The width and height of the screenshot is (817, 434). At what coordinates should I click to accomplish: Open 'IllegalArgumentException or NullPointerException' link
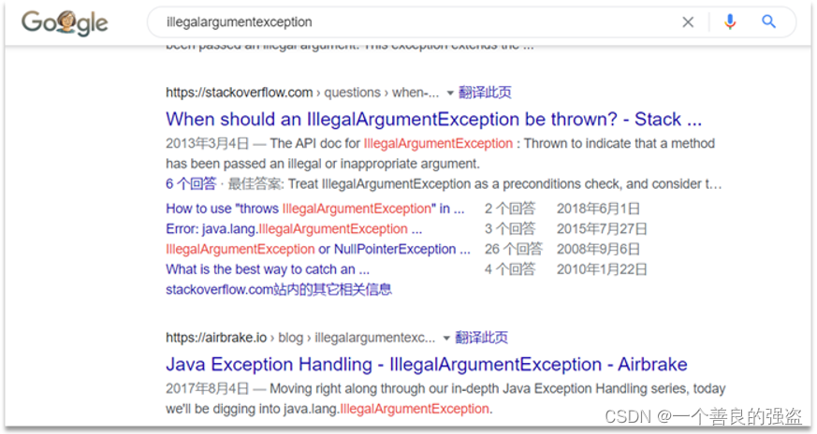tap(318, 249)
